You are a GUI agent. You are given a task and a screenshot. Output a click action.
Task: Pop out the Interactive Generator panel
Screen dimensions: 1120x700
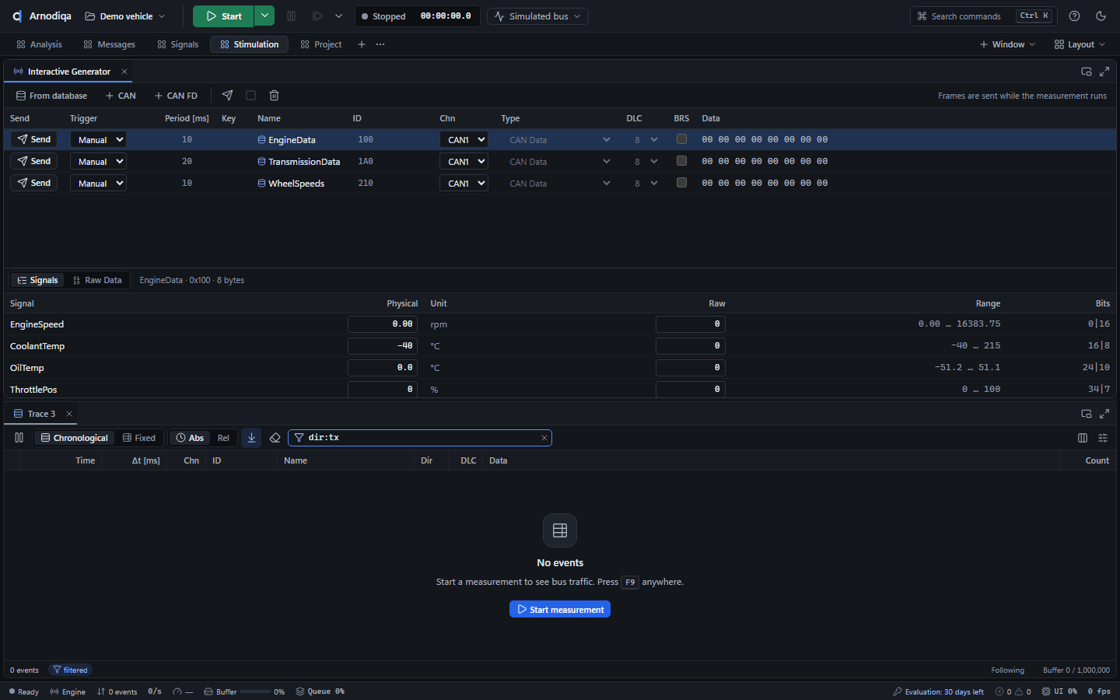pyautogui.click(x=1087, y=72)
